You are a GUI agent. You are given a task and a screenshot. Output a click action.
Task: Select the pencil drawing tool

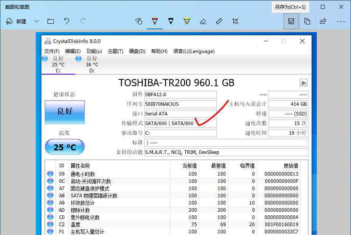coord(171,21)
